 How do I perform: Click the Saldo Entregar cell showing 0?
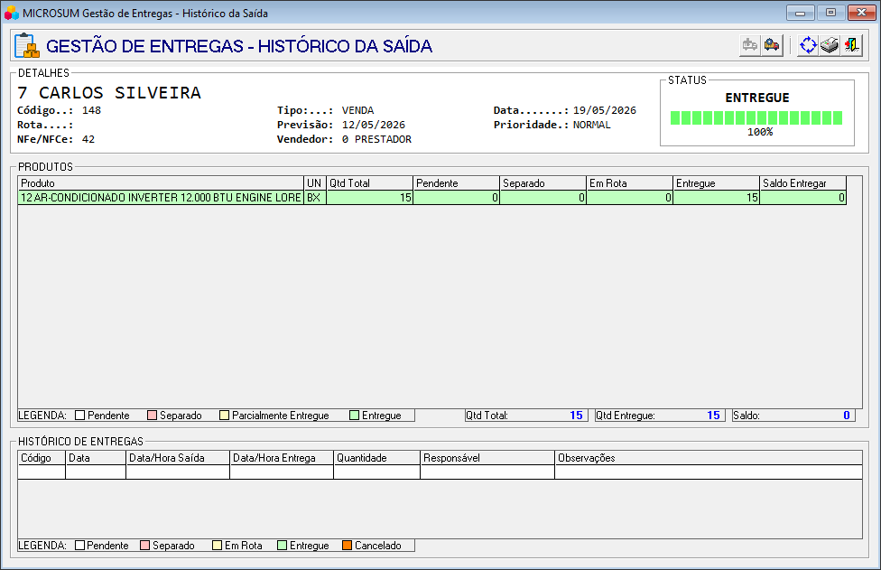click(802, 197)
